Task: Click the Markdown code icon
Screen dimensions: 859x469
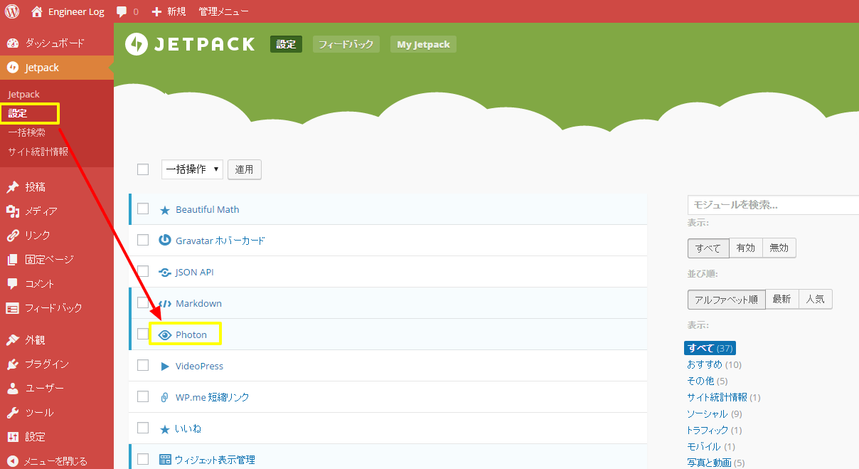Action: tap(165, 303)
